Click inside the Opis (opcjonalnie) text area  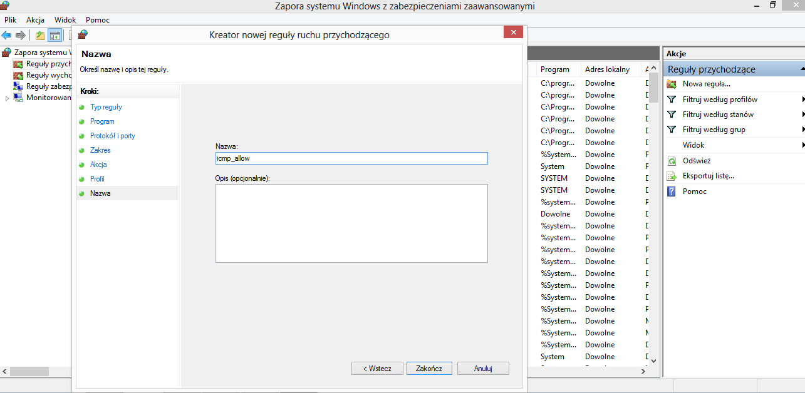click(x=351, y=223)
